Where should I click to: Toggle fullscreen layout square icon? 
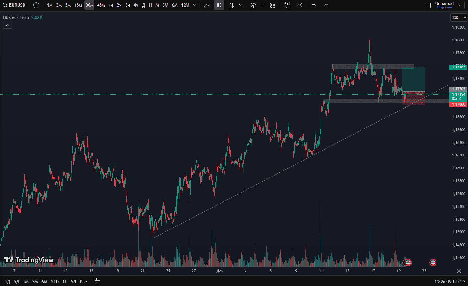click(428, 5)
